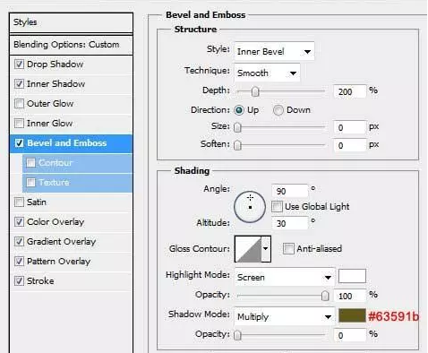Toggle the Pattern Overlay checkbox

tap(19, 262)
